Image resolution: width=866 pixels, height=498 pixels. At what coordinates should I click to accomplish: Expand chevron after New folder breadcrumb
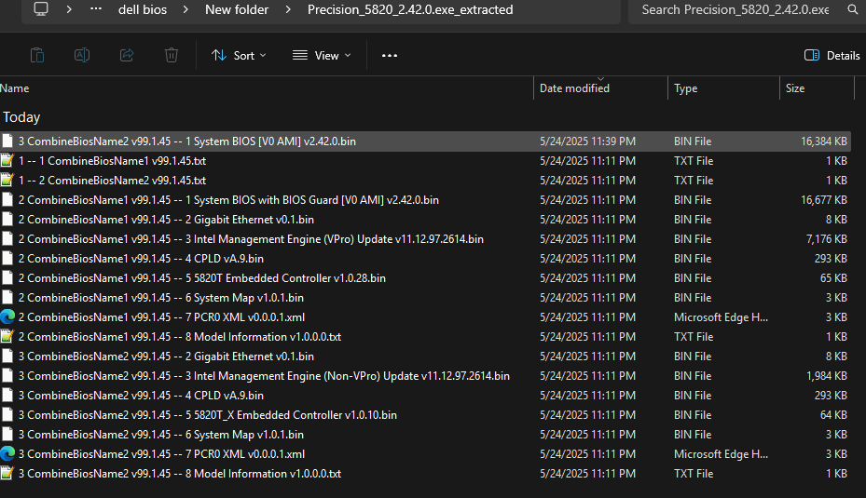(x=288, y=9)
